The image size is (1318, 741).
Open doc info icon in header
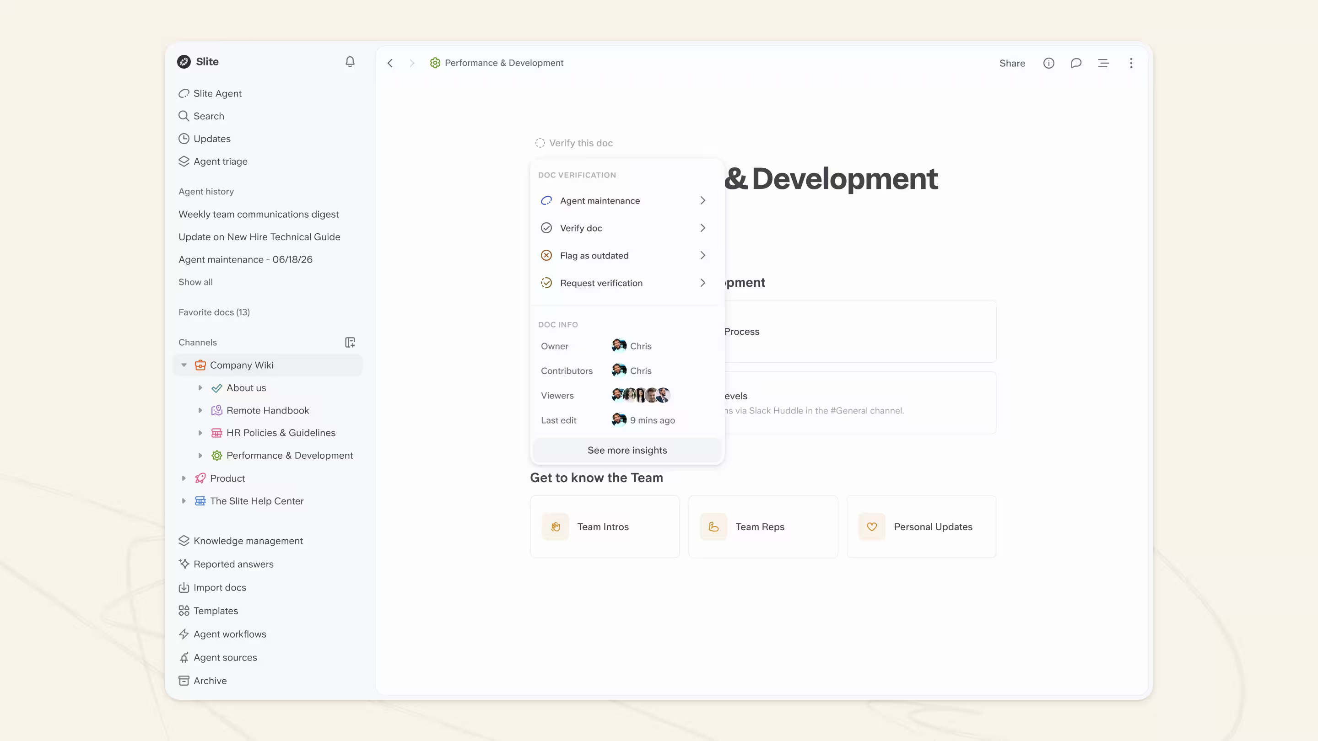[x=1049, y=63]
